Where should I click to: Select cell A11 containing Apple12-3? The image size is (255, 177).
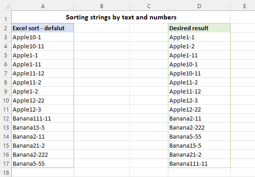42,109
